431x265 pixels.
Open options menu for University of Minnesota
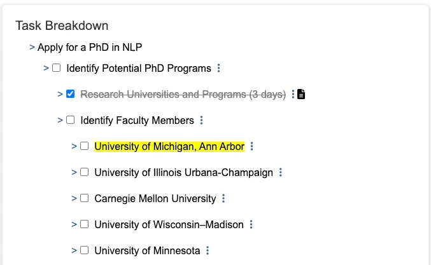pyautogui.click(x=208, y=250)
